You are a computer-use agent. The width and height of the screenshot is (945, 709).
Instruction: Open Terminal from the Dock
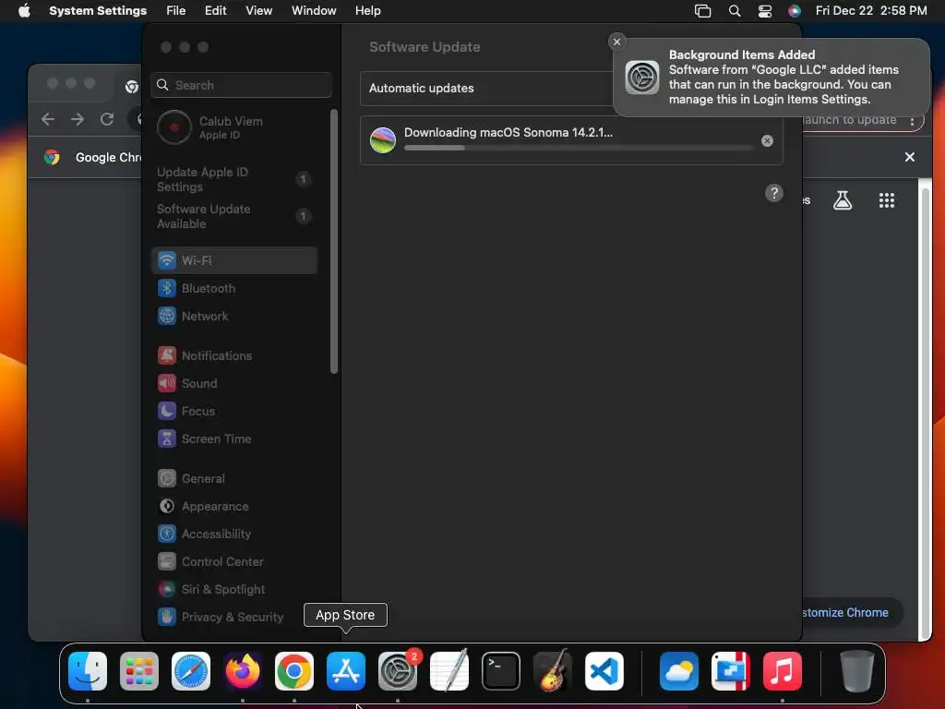501,671
